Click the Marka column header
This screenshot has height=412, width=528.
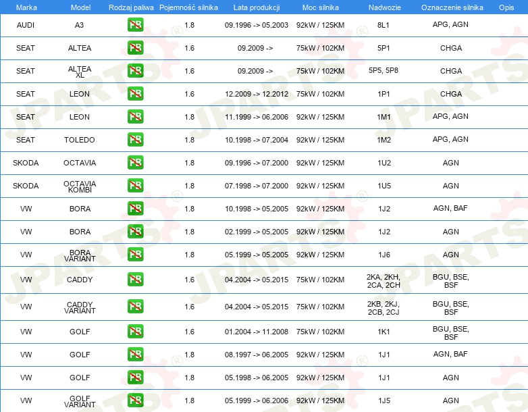coord(26,7)
